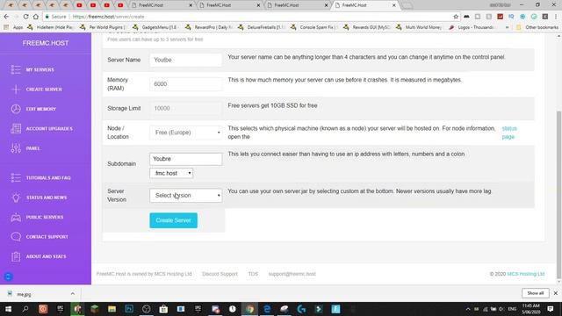
Task: Show hidden system tray icons
Action: 468,309
